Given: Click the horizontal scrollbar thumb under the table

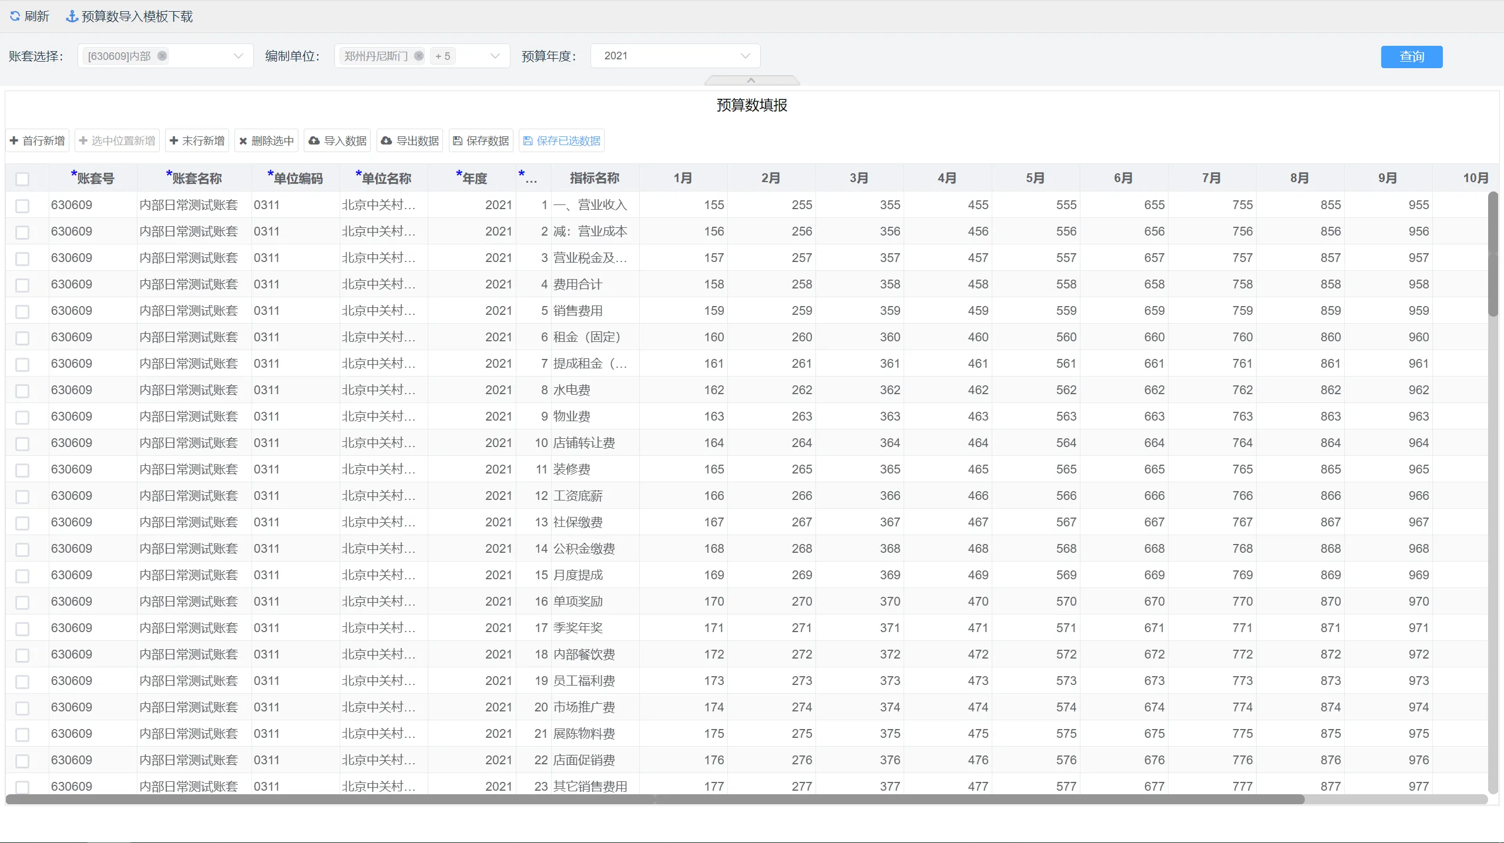Looking at the screenshot, I should [655, 800].
